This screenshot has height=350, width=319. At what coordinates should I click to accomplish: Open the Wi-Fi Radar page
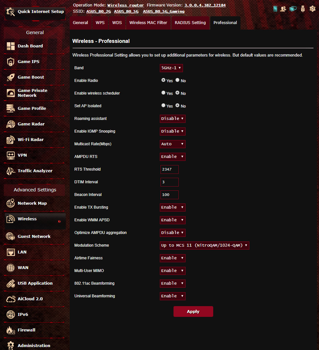pyautogui.click(x=31, y=140)
